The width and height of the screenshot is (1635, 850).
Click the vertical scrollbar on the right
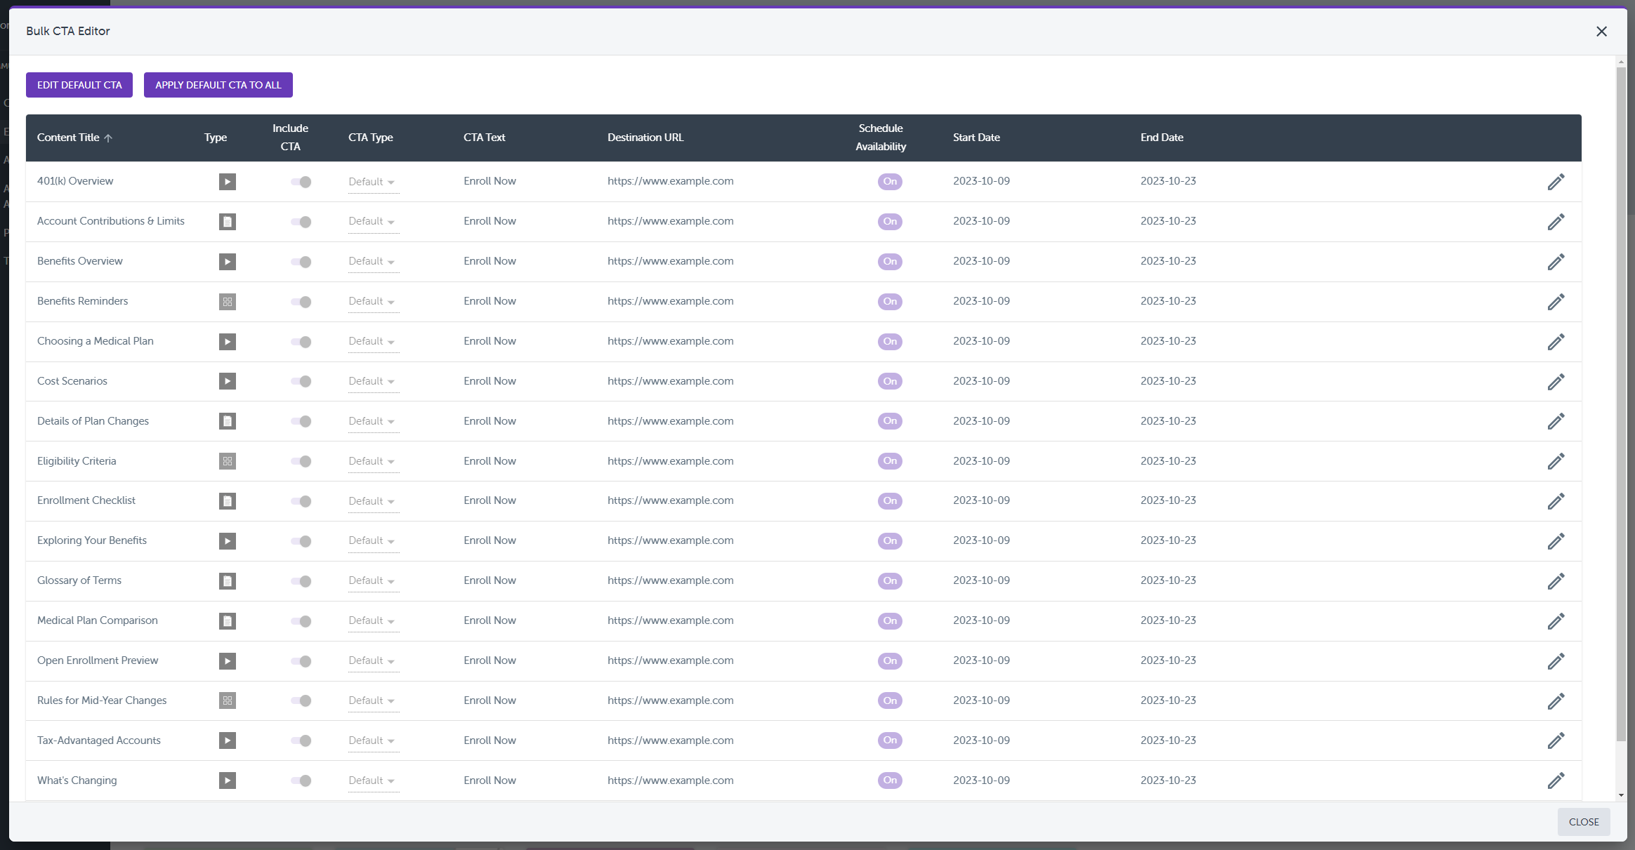[1621, 421]
